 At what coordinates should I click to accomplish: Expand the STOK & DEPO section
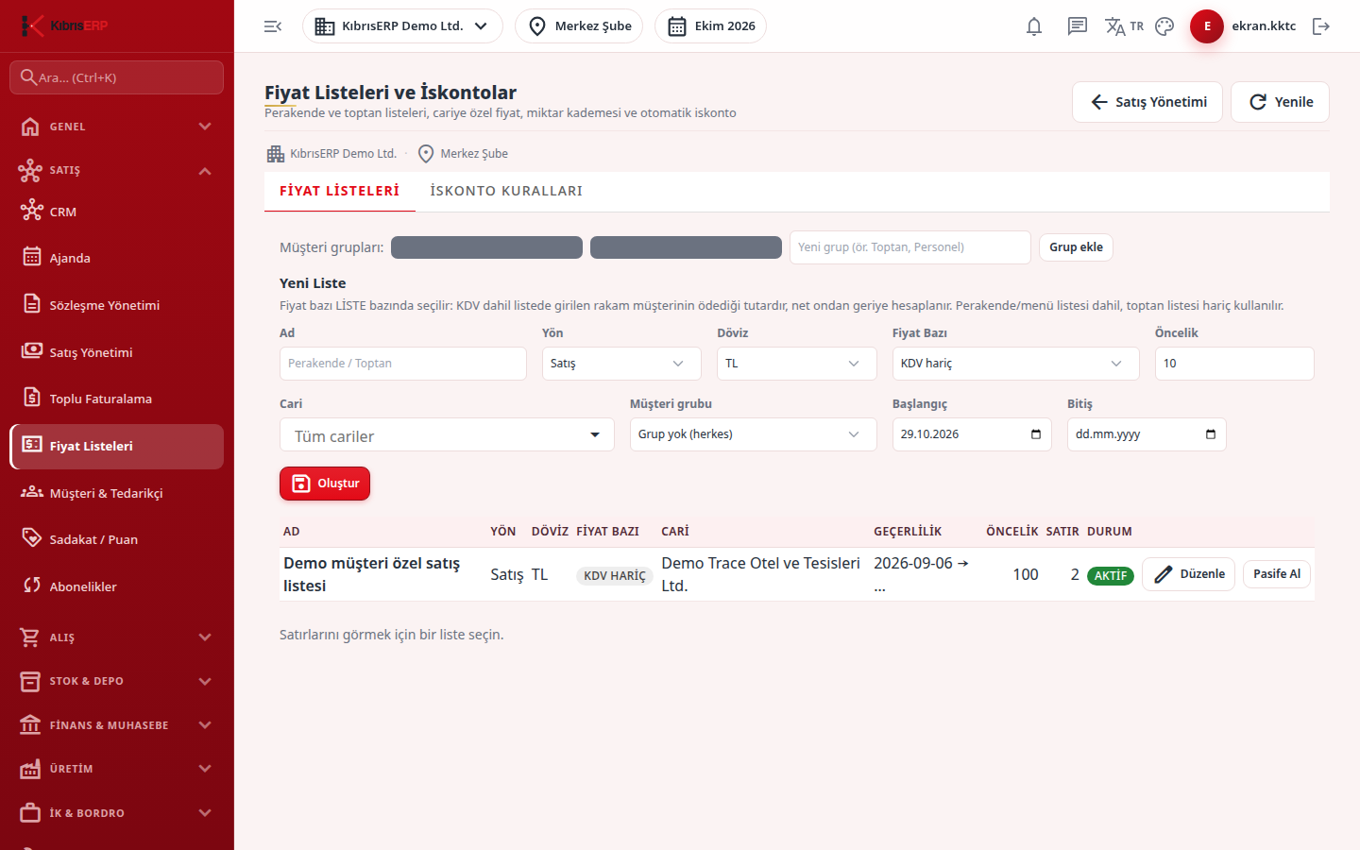(x=117, y=681)
